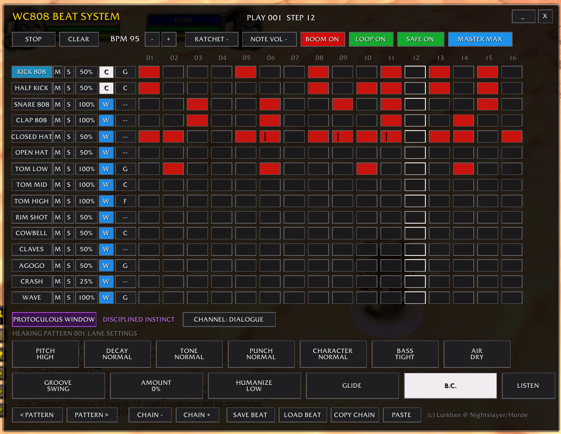The width and height of the screenshot is (561, 434).
Task: Adjust TOM LOW volume percentage 100%
Action: 86,169
